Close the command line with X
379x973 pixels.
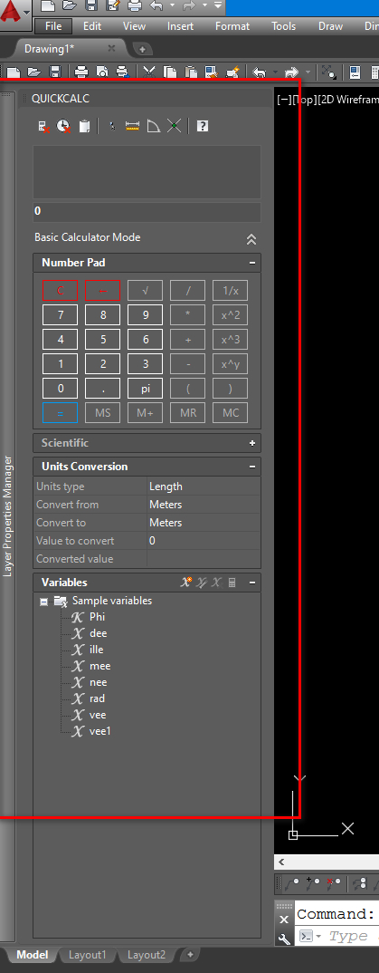click(x=284, y=920)
